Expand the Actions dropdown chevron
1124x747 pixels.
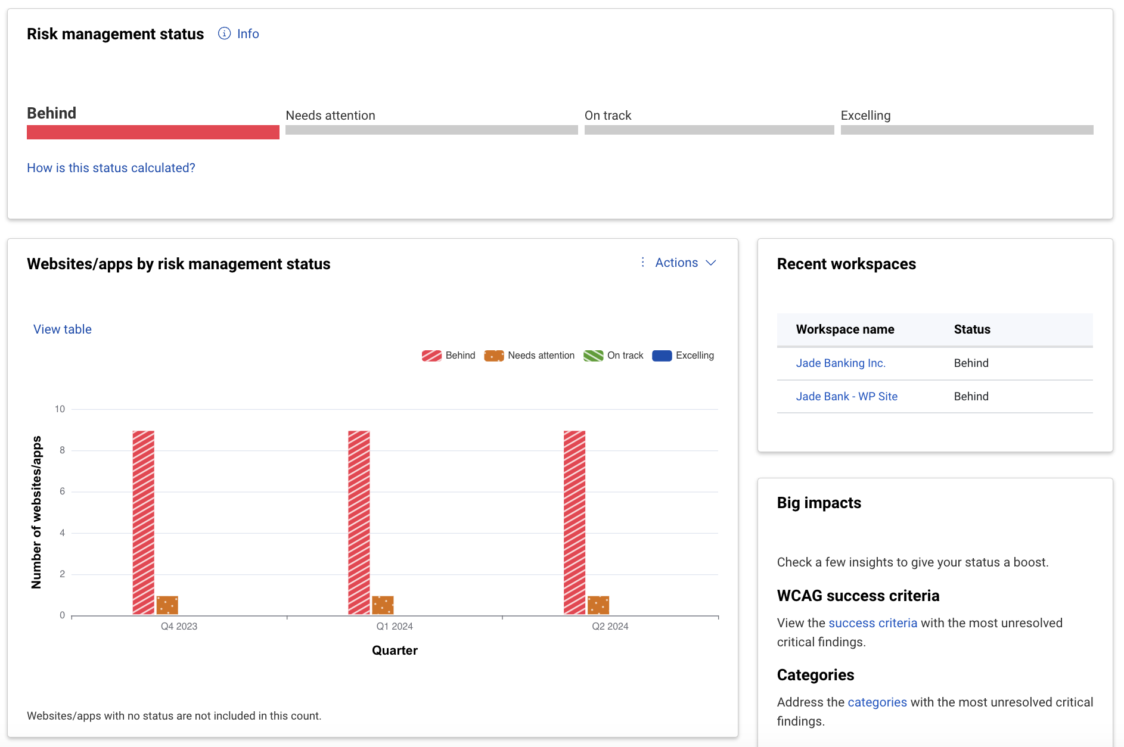(710, 263)
